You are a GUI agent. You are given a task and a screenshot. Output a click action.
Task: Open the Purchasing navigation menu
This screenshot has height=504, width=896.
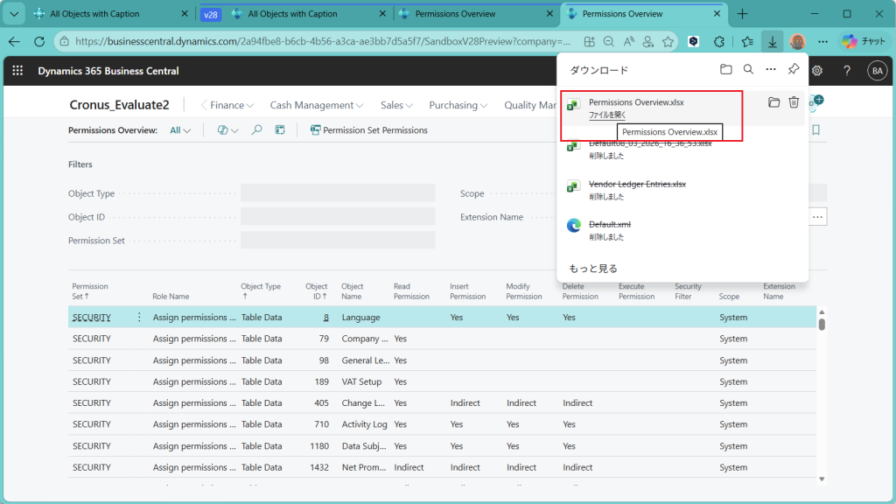[x=458, y=105]
